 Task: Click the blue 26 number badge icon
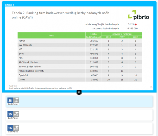[10, 128]
